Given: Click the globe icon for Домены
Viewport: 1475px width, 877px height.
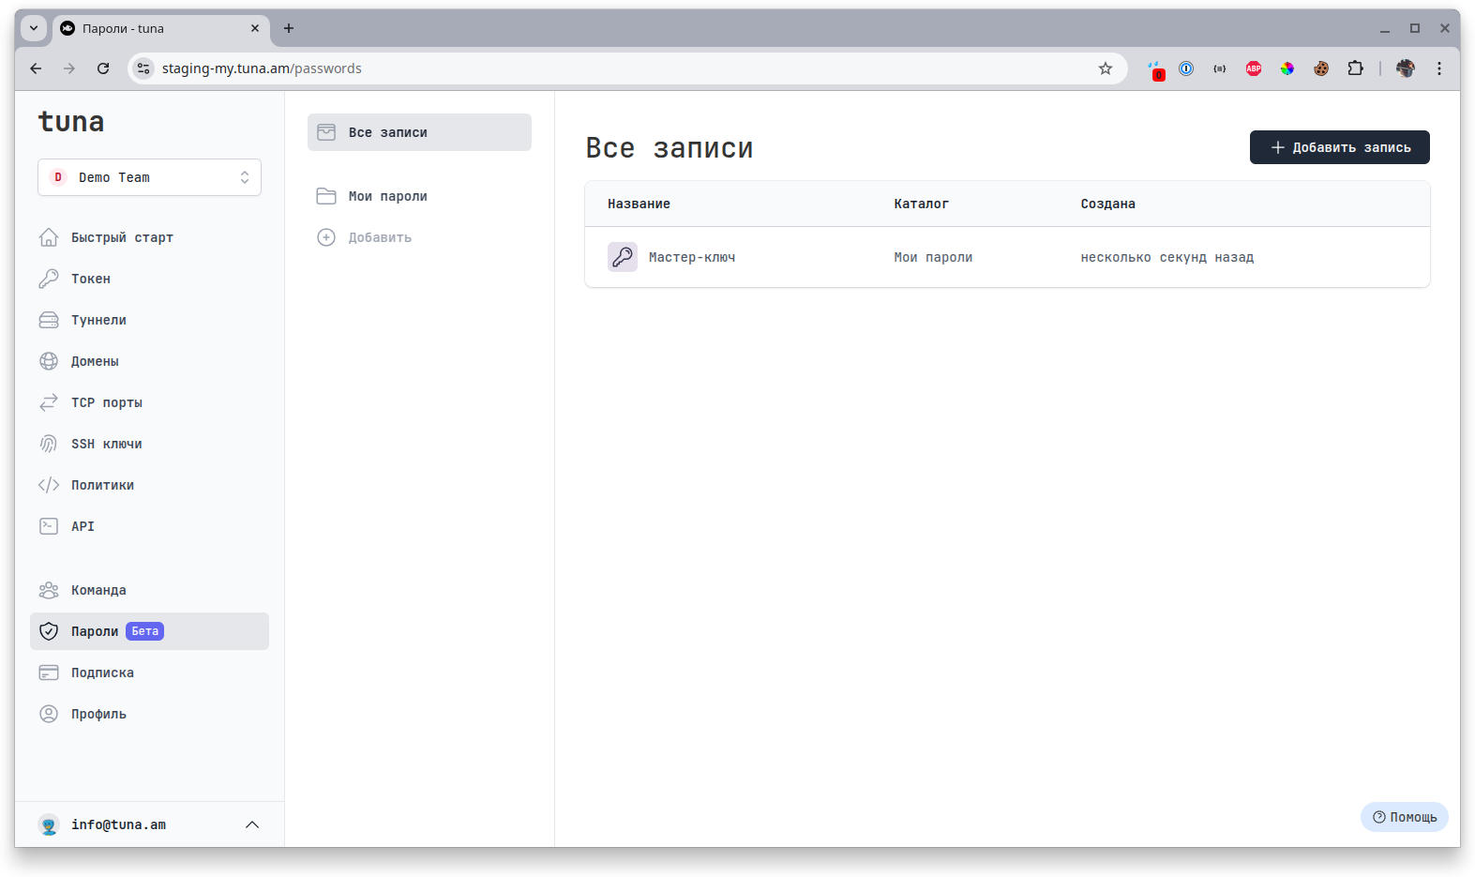Looking at the screenshot, I should coord(49,361).
